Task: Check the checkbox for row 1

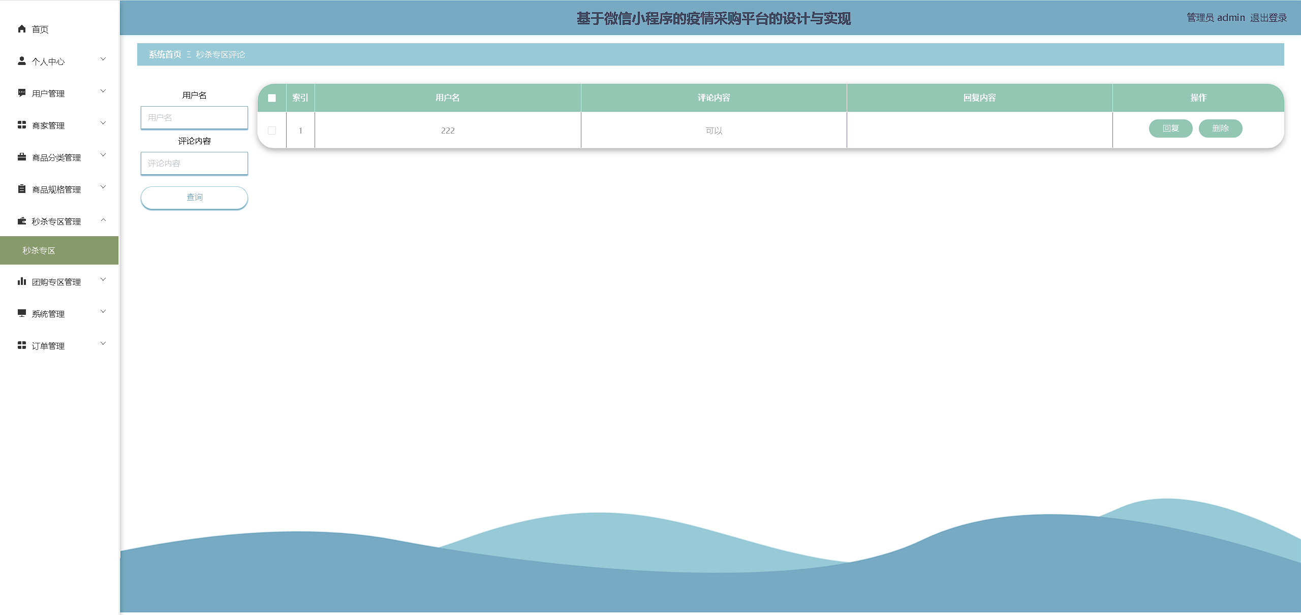Action: click(272, 131)
